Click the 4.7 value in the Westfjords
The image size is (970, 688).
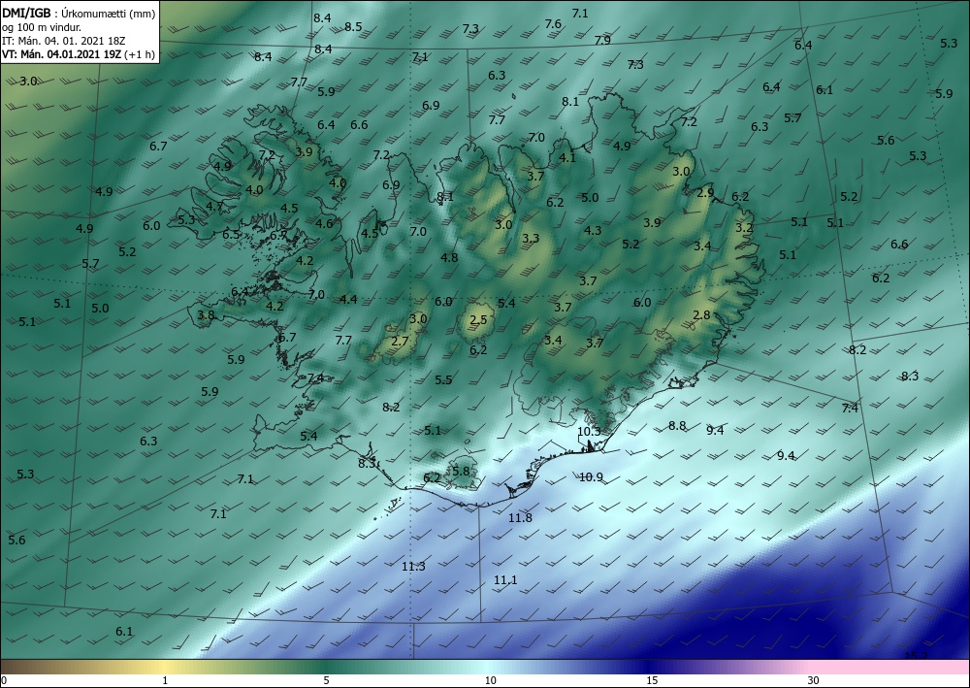(214, 207)
